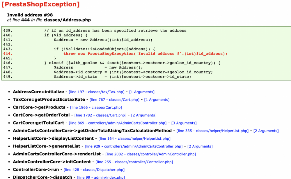Open line 99 admin/index.php link for dispatch
This screenshot has width=291, height=179.
101,177
